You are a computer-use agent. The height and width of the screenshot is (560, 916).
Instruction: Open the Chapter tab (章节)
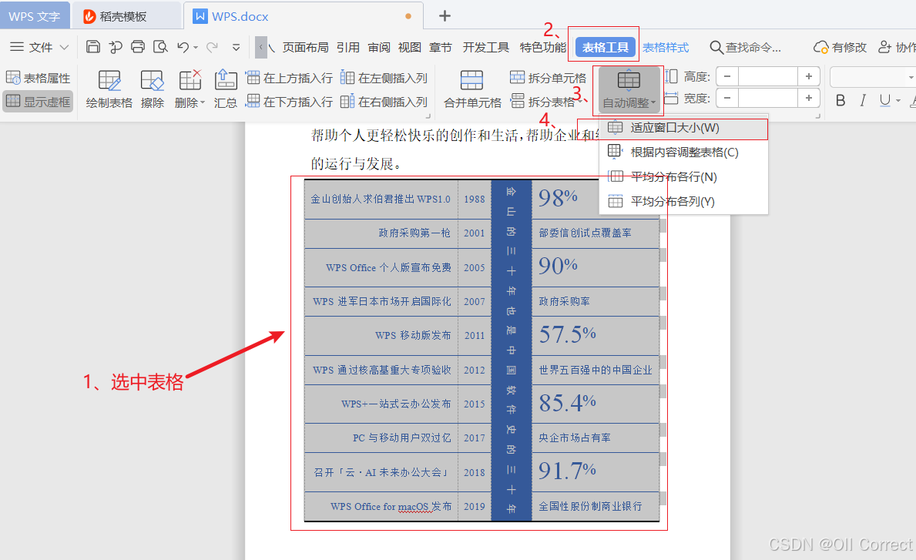(441, 47)
